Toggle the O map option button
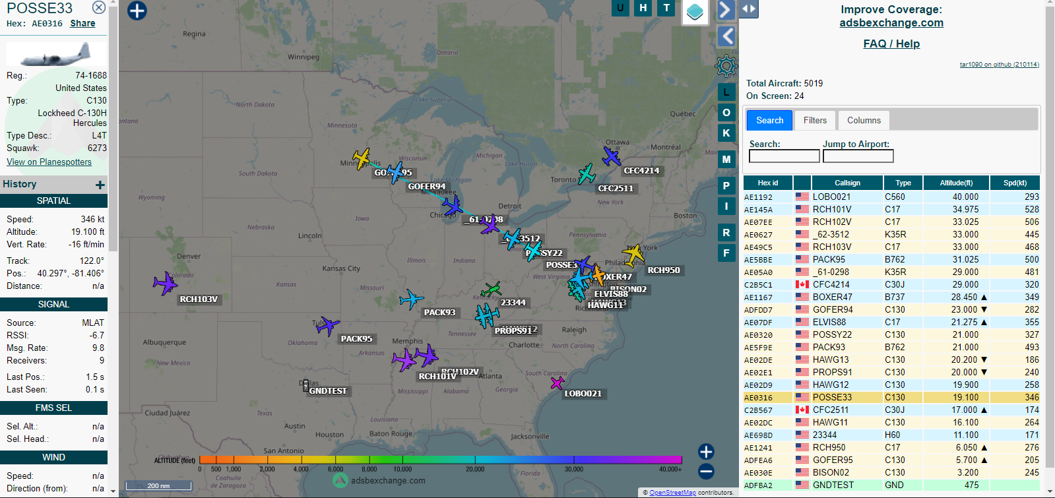The width and height of the screenshot is (1055, 498). click(x=726, y=112)
